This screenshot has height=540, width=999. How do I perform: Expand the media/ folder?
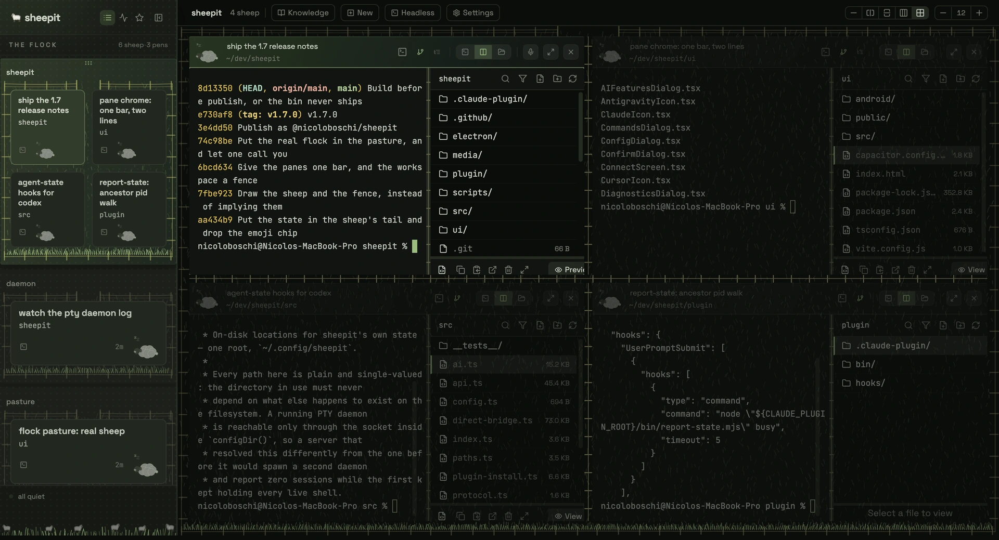[504, 155]
